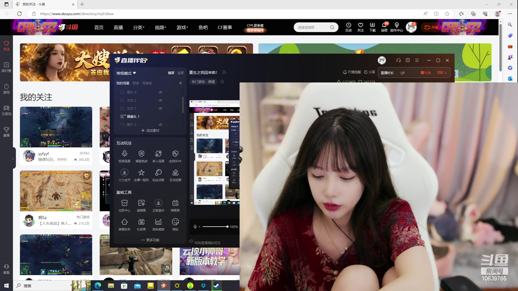
Task: Open the 弹幕秀 danmaku show tool
Action: tap(175, 206)
